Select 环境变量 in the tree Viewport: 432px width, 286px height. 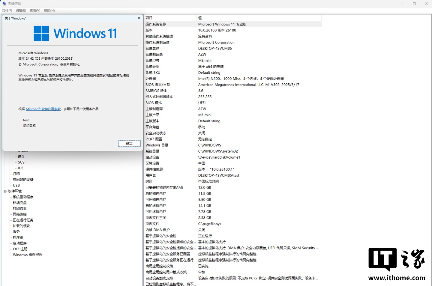tap(20, 203)
